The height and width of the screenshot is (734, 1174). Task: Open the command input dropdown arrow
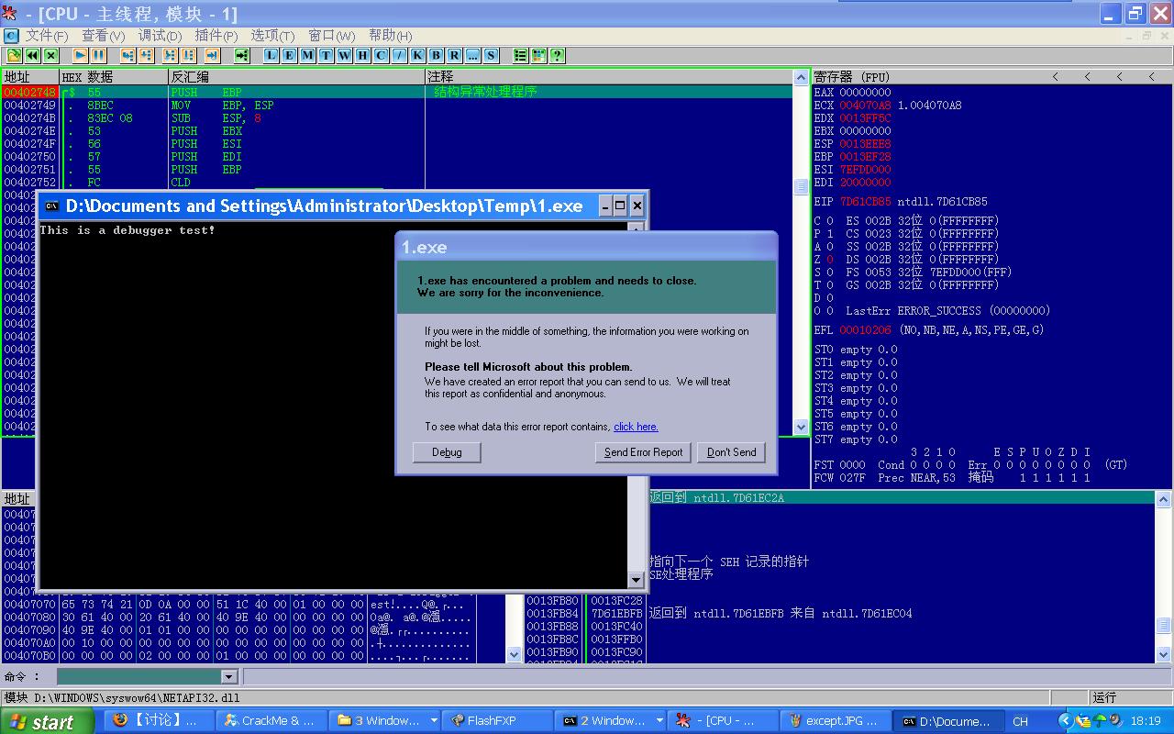pyautogui.click(x=229, y=676)
